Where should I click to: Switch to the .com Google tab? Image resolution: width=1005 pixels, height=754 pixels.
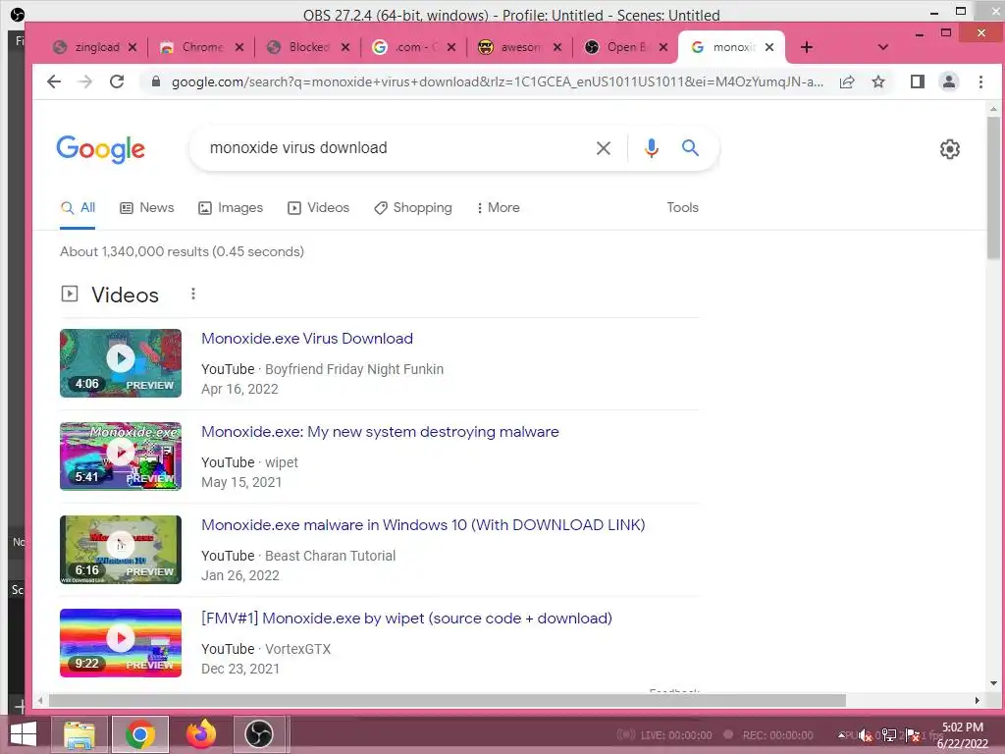pos(414,47)
